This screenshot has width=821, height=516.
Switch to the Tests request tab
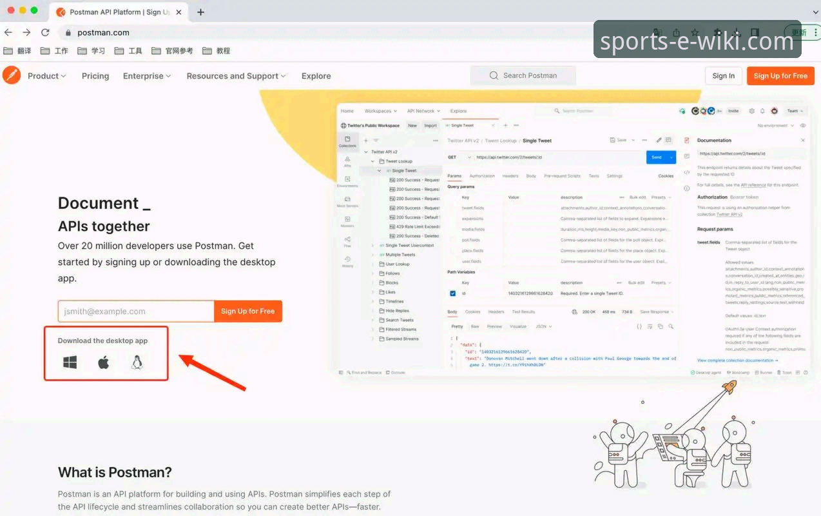click(594, 176)
